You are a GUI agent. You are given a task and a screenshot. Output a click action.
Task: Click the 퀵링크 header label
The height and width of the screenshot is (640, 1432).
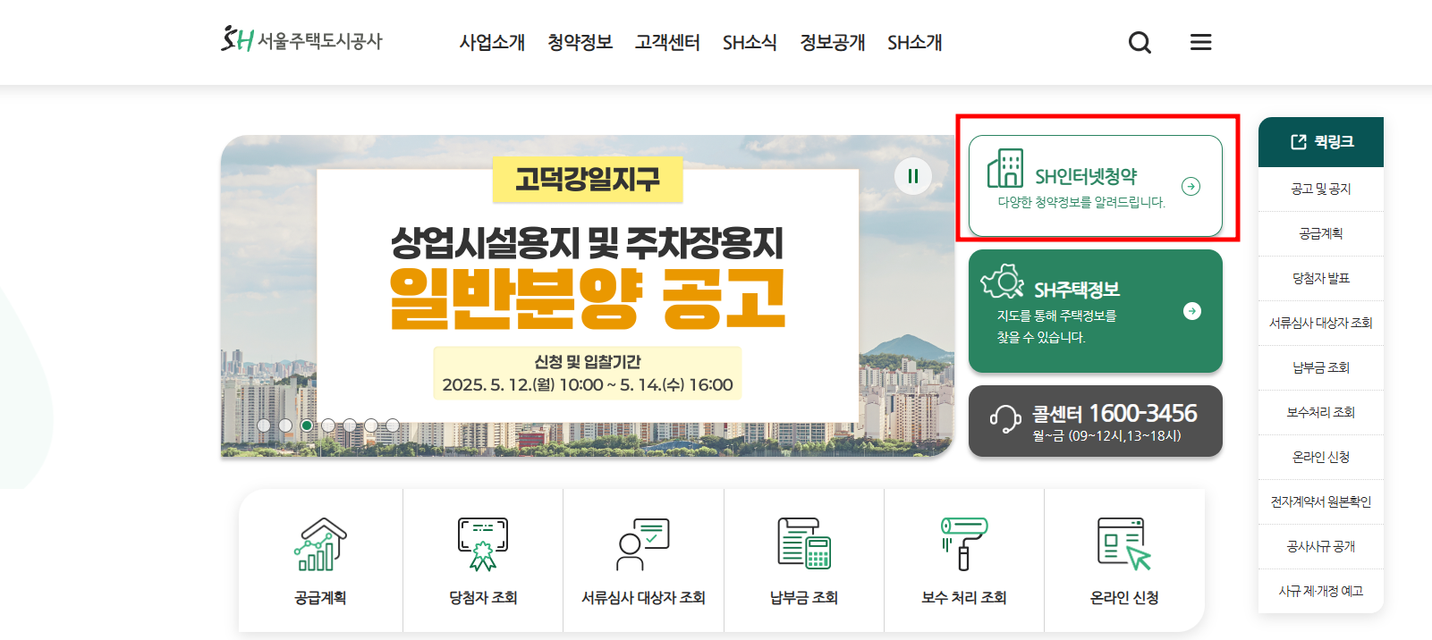tap(1334, 142)
